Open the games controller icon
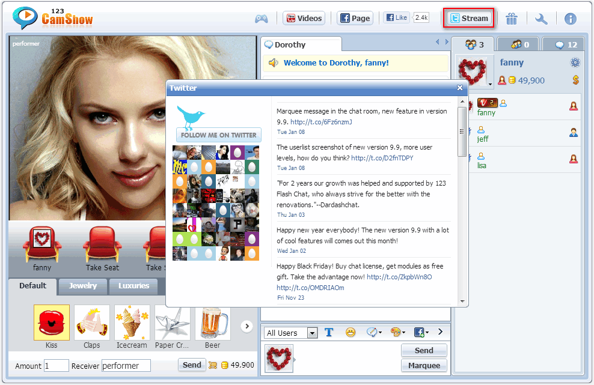 [261, 19]
